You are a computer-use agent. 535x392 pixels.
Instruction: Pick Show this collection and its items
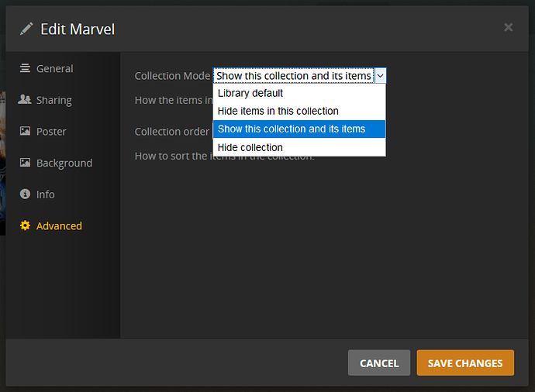[291, 129]
